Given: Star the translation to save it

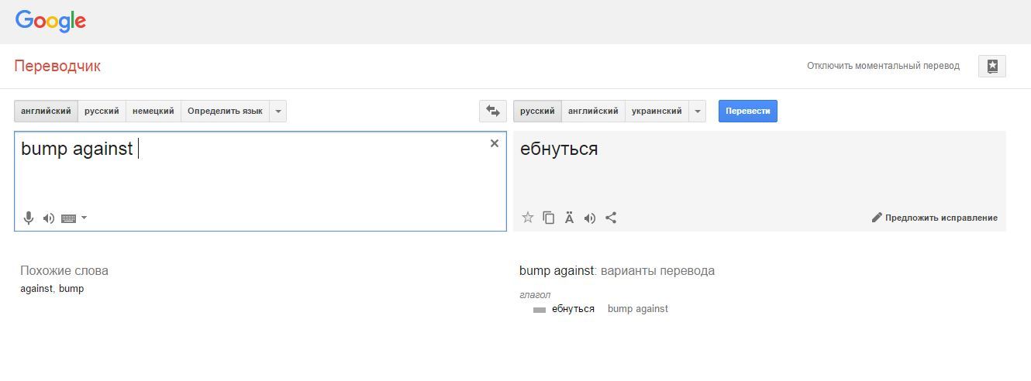Looking at the screenshot, I should pos(528,218).
